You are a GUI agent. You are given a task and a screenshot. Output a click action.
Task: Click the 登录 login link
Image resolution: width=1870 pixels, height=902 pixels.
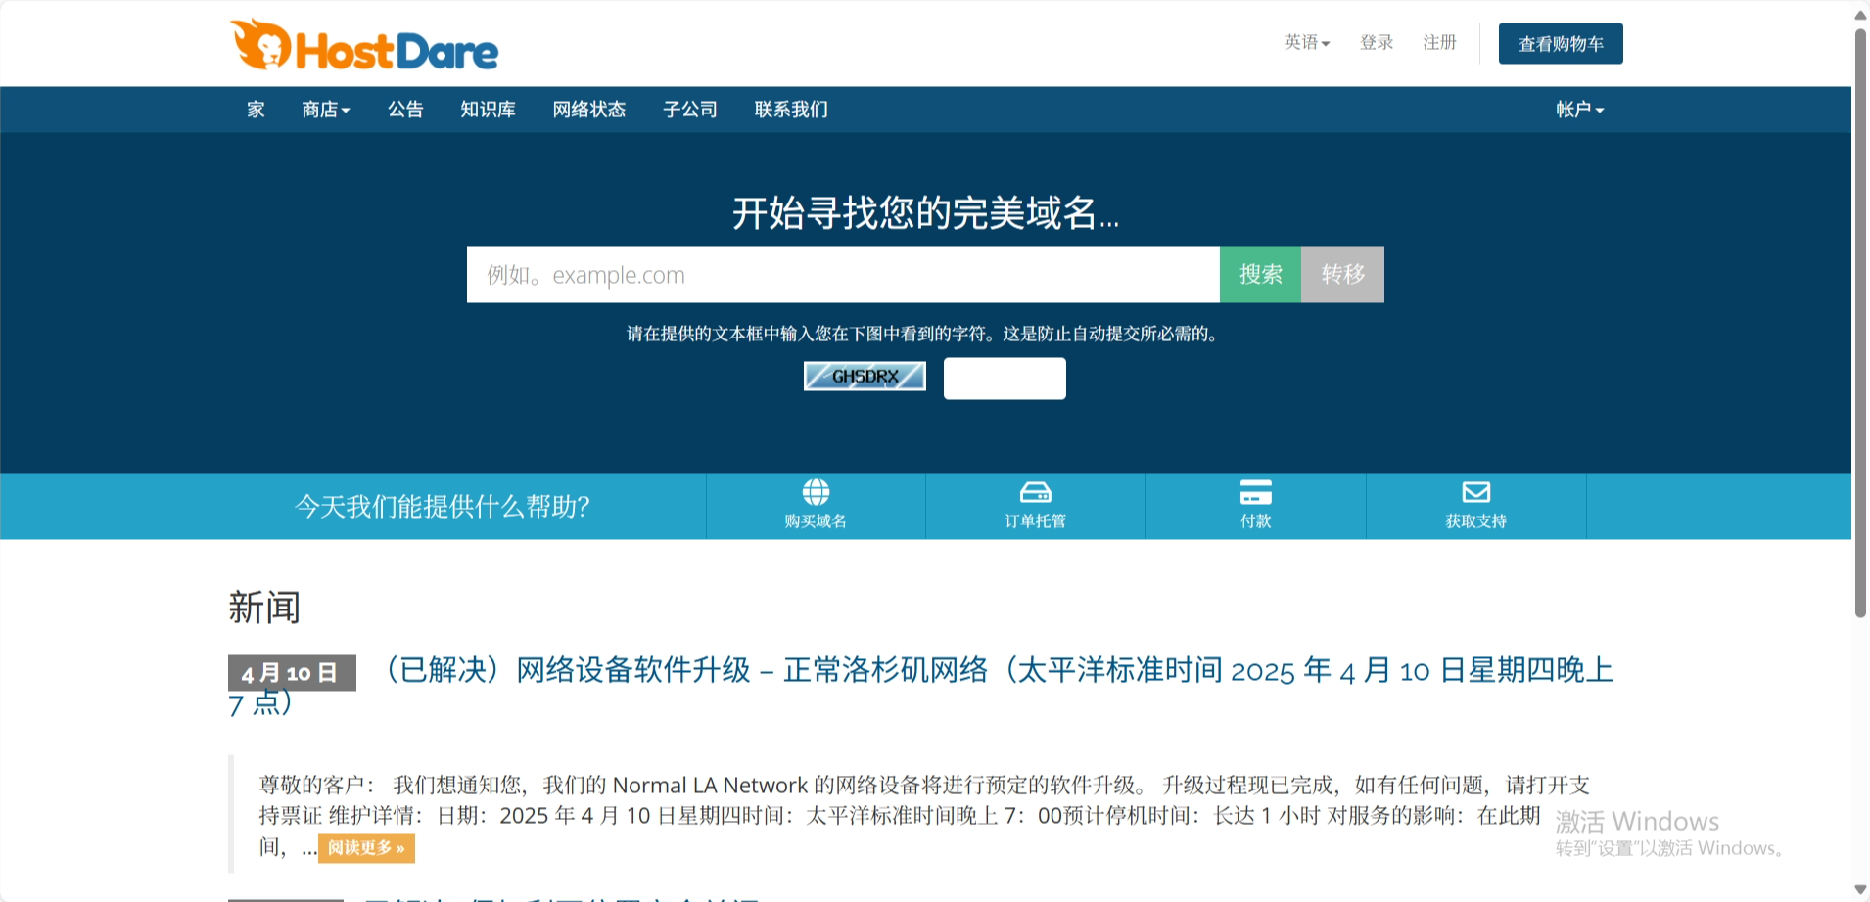[1376, 43]
